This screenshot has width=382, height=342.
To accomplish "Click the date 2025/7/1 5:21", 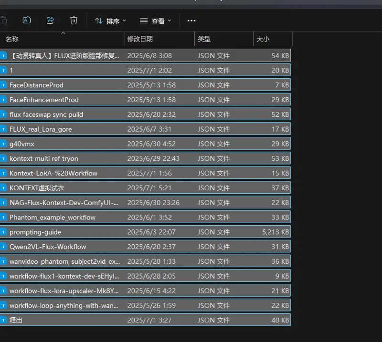I will [149, 188].
